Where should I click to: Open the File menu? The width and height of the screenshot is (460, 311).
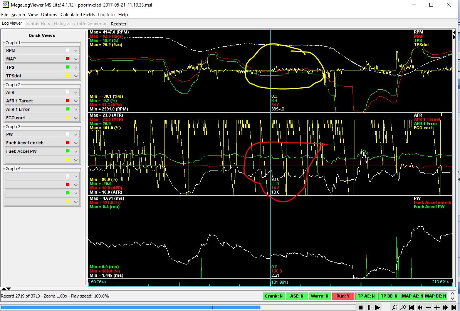[x=5, y=15]
